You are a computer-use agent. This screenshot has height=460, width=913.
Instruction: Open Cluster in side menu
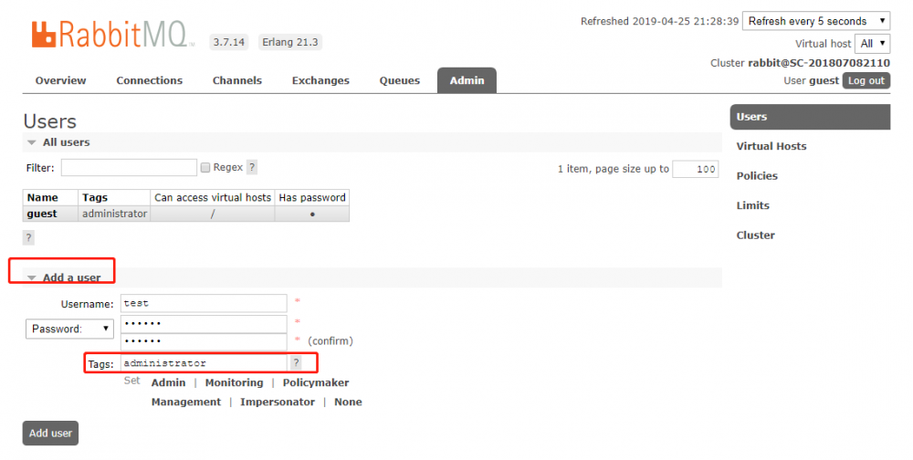[755, 235]
